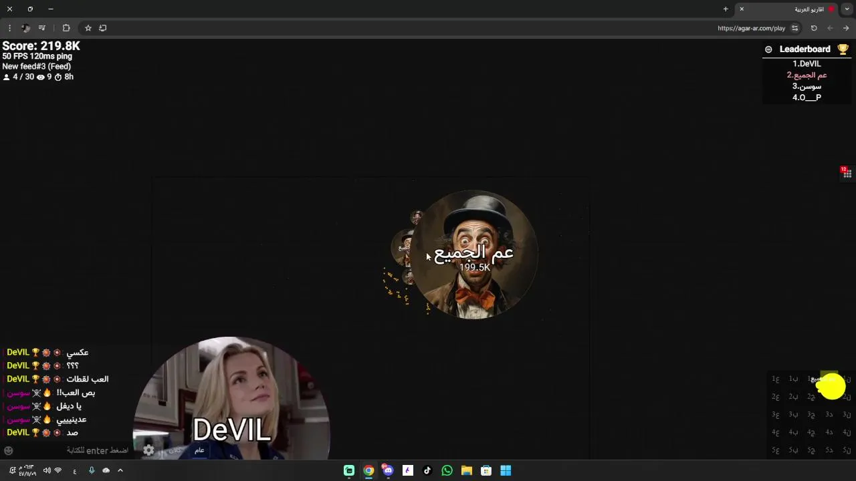Open TikTok from taskbar

pos(427,471)
